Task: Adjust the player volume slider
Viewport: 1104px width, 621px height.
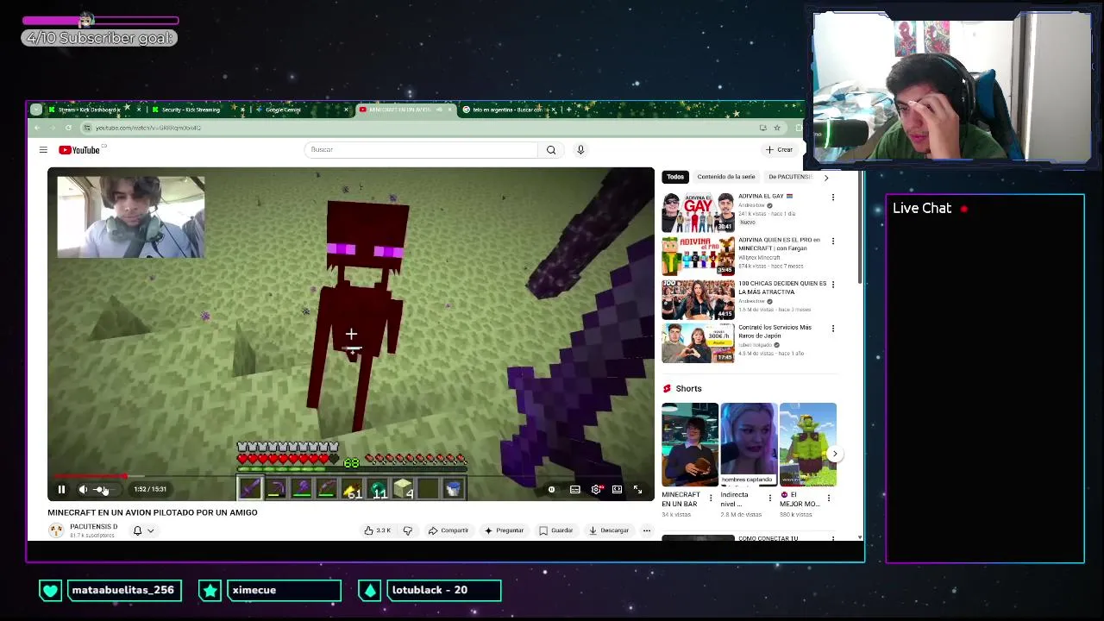Action: click(x=105, y=489)
